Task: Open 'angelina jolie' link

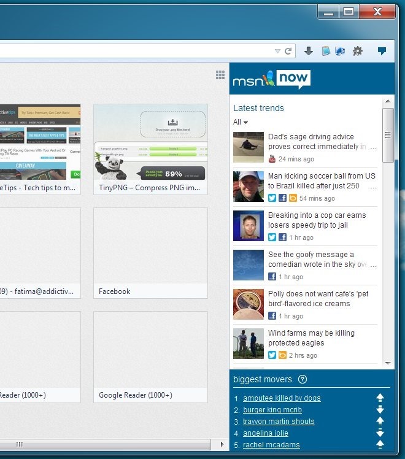Action: [266, 433]
